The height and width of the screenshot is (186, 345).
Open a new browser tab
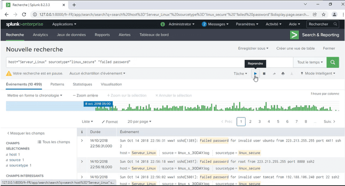point(74,5)
